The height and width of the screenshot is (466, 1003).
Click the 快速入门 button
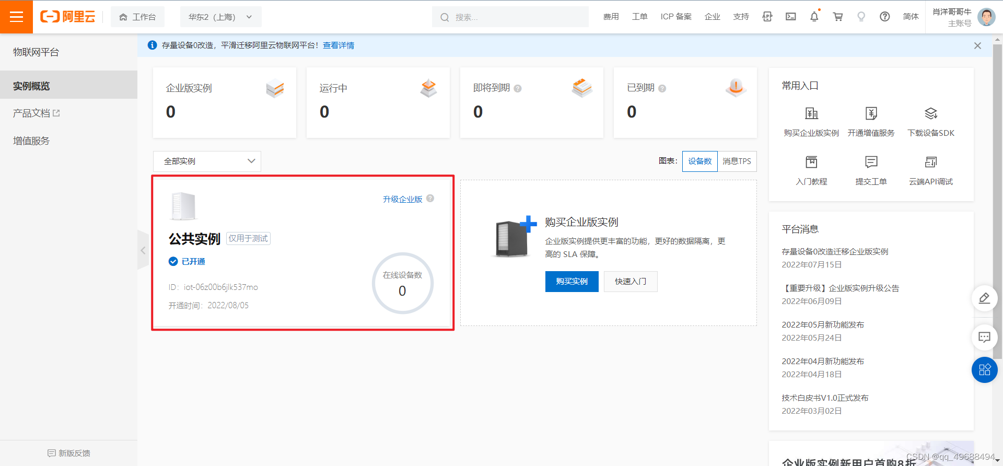(x=631, y=281)
